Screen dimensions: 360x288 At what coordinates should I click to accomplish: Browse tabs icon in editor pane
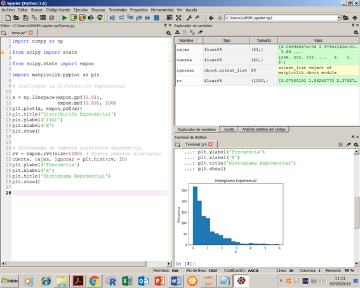[4, 33]
